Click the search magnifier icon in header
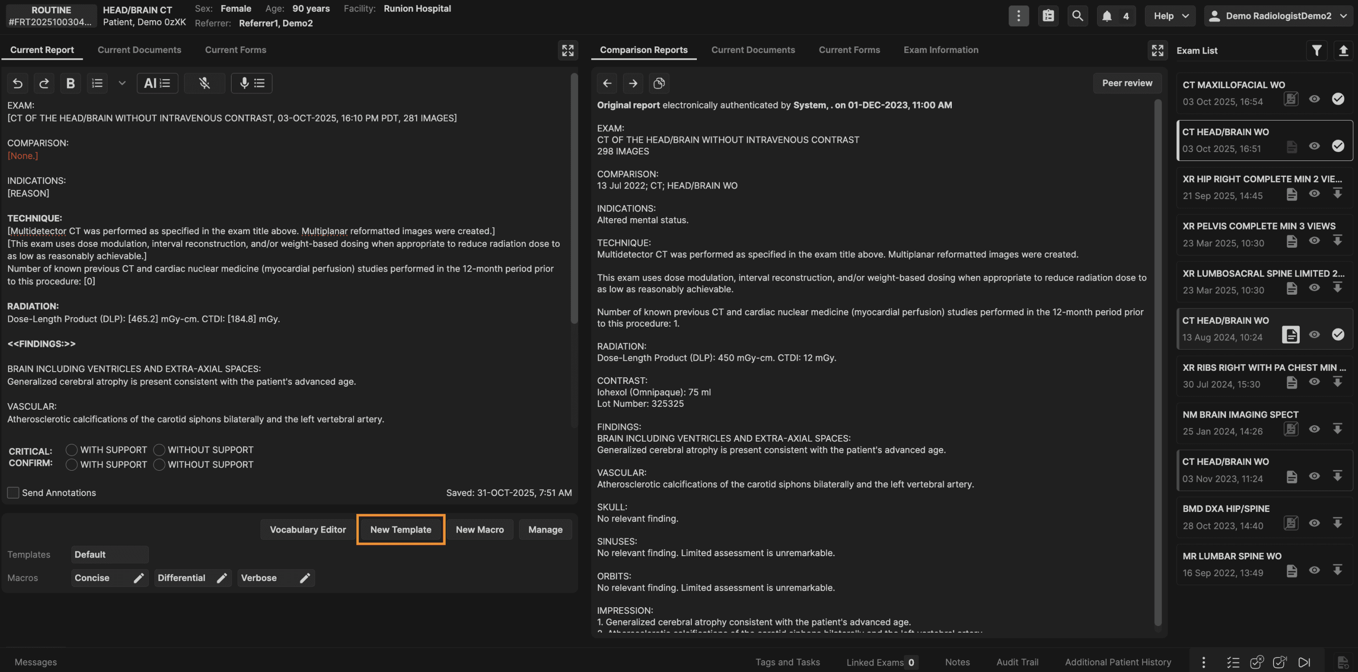 pos(1078,16)
